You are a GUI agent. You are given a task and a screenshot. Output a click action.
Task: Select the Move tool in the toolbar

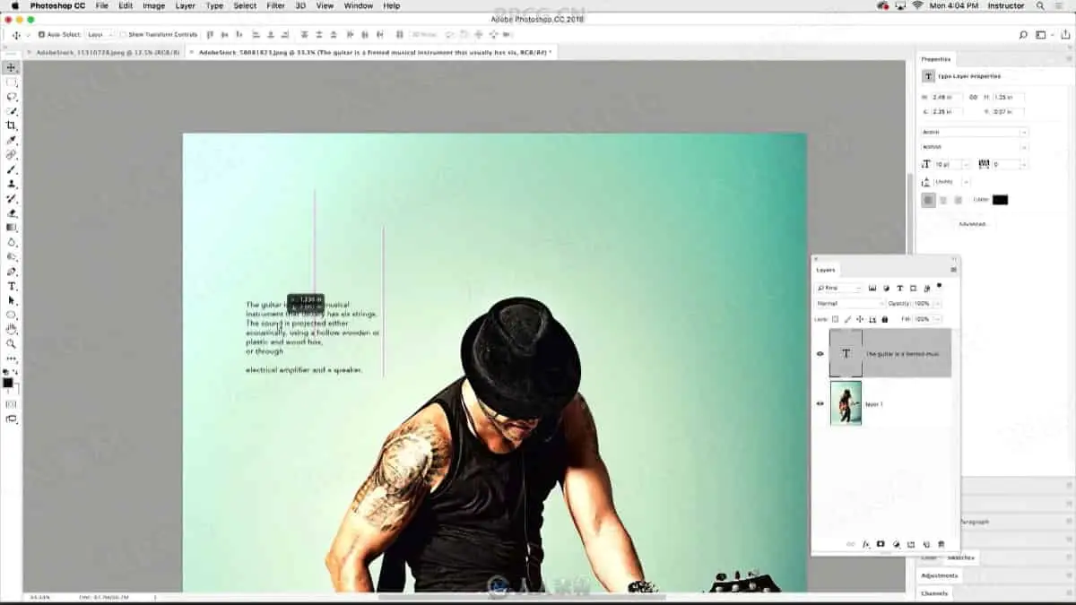click(x=12, y=67)
